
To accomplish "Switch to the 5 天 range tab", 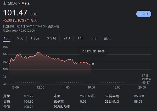I will point(20,38).
